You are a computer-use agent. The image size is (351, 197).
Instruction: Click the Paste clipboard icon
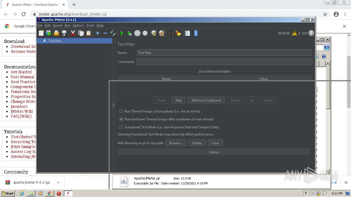[x=88, y=33]
